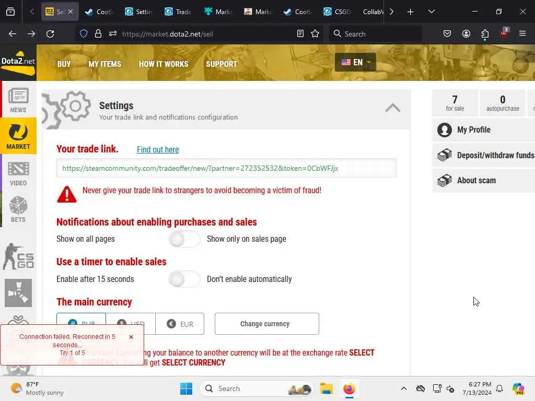List all tabs dropdown arrow

point(431,11)
